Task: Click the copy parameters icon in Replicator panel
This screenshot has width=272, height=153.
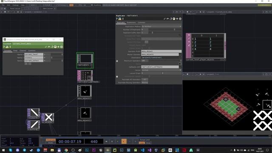Action: (171, 19)
